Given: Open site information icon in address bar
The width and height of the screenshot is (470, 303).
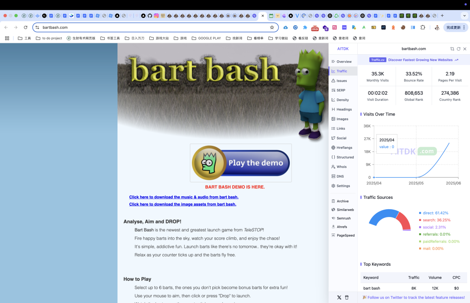Looking at the screenshot, I should (x=37, y=27).
